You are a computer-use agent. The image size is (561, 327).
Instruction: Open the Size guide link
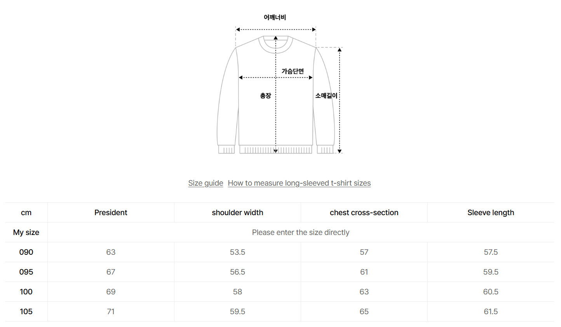(x=206, y=183)
